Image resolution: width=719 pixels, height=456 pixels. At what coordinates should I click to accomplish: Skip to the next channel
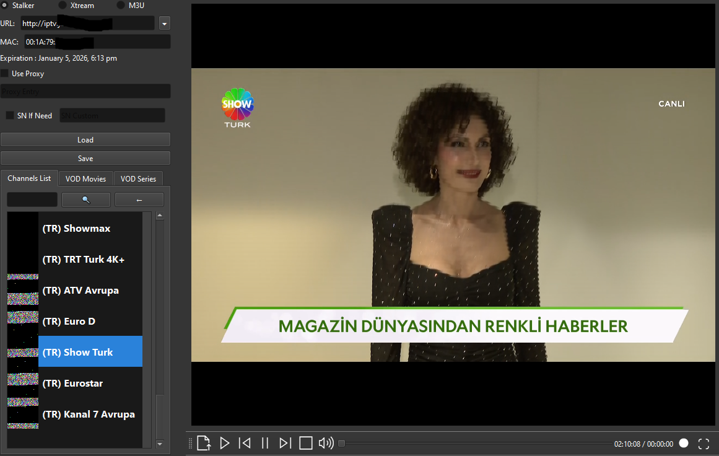point(285,443)
